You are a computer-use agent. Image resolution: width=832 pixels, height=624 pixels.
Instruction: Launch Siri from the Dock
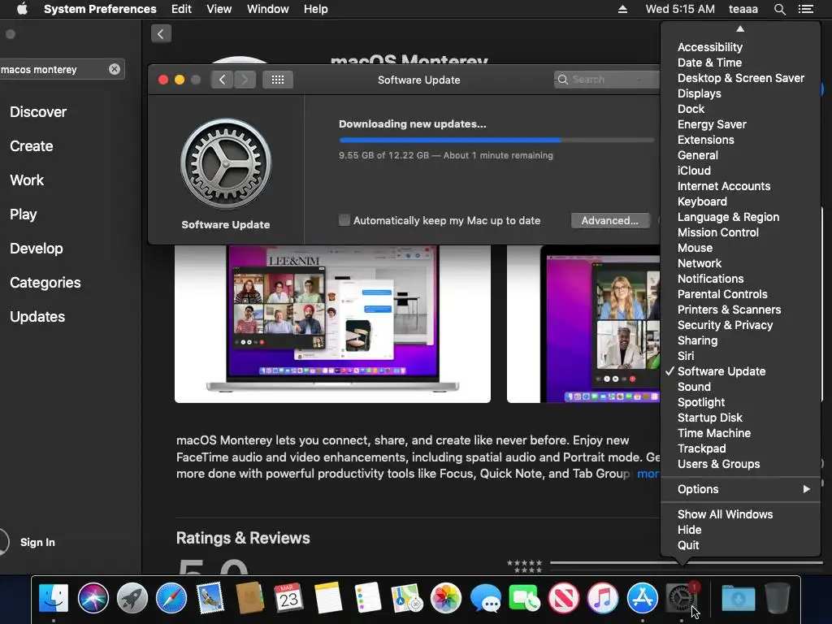click(93, 598)
